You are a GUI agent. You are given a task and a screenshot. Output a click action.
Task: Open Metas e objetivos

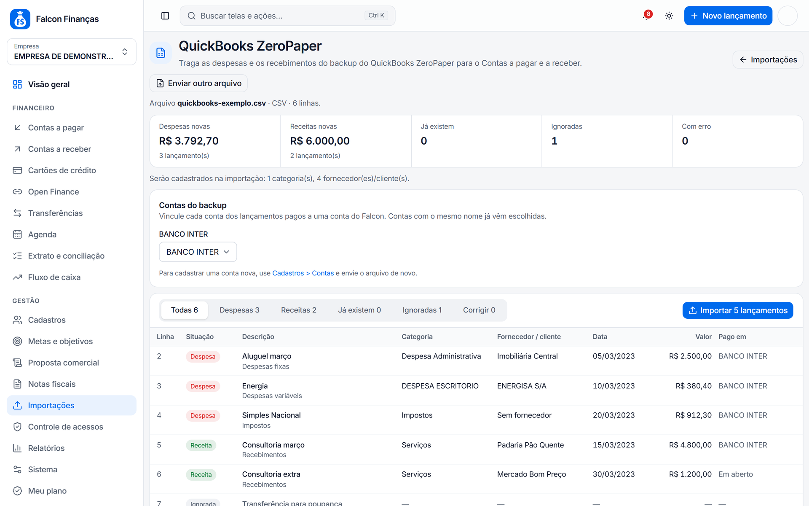point(72,342)
